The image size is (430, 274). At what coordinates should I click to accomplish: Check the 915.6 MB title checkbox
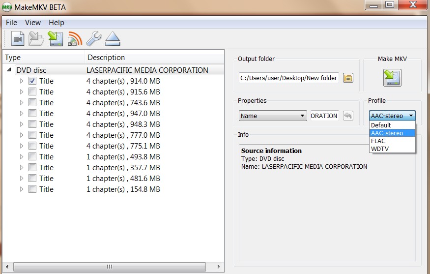click(32, 91)
